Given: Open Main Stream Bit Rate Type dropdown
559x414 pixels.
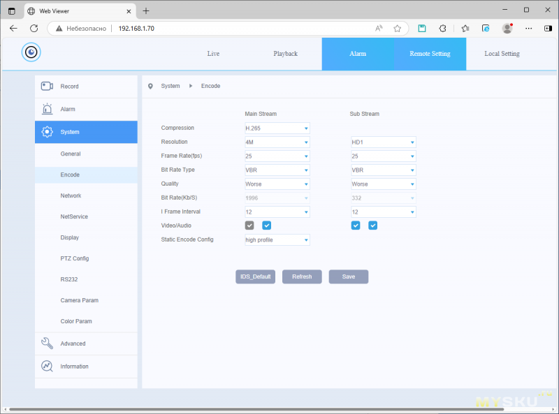Looking at the screenshot, I should coord(277,170).
